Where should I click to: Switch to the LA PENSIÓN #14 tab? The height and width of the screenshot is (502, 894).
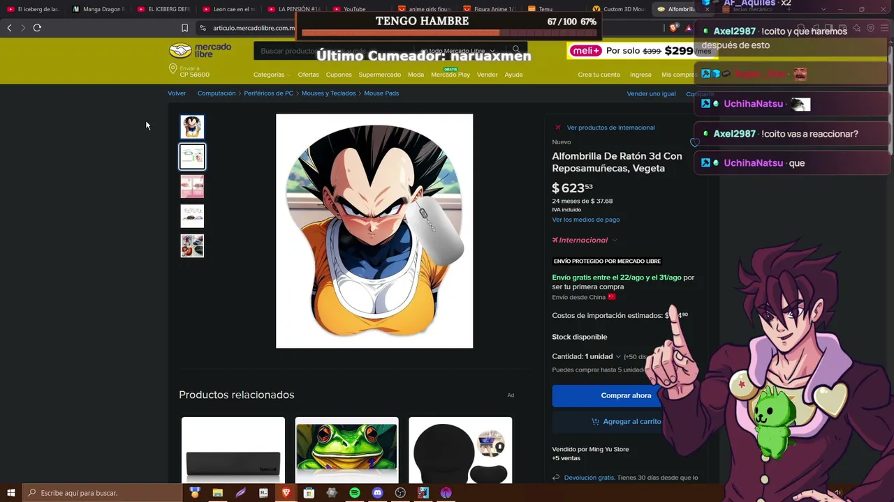[293, 9]
